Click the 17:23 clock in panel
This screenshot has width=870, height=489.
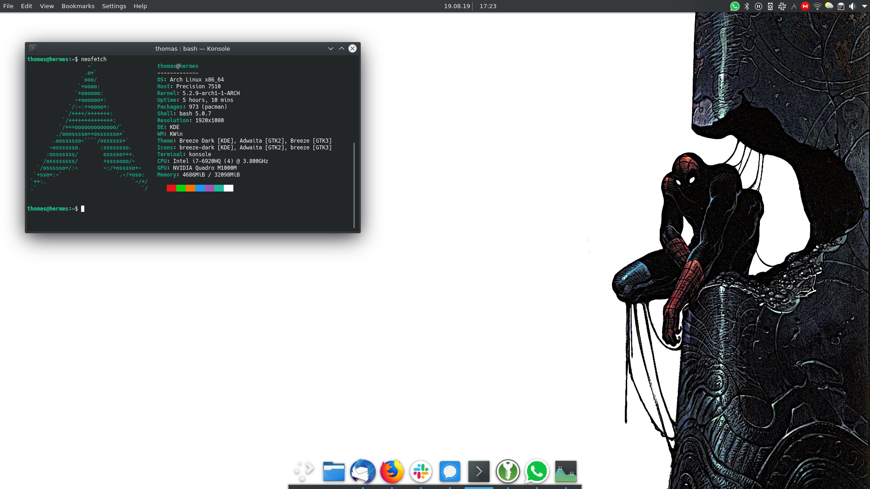[x=488, y=6]
